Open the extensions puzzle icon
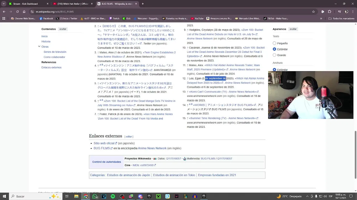Viewport: 357px width, 200px height. pos(329,12)
